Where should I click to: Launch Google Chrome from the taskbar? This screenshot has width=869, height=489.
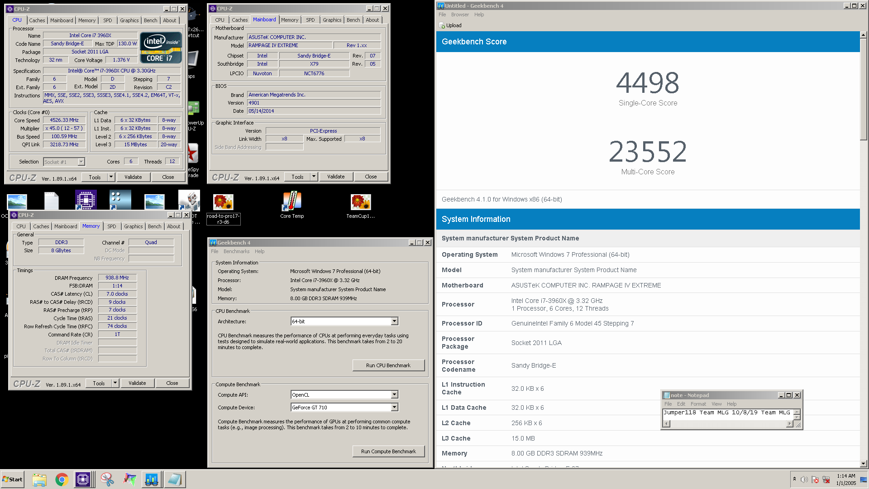click(x=62, y=479)
